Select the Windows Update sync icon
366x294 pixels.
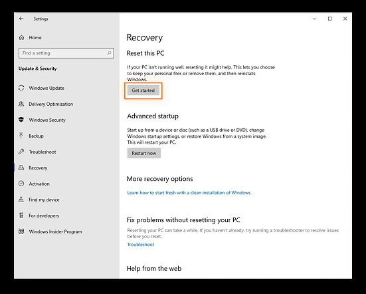click(x=21, y=88)
